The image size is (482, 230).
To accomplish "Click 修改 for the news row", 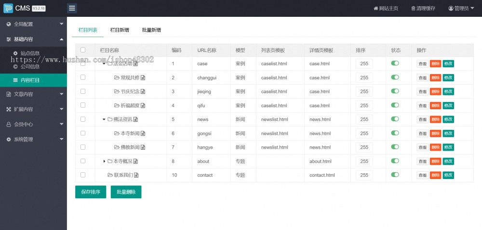I will pyautogui.click(x=448, y=120).
